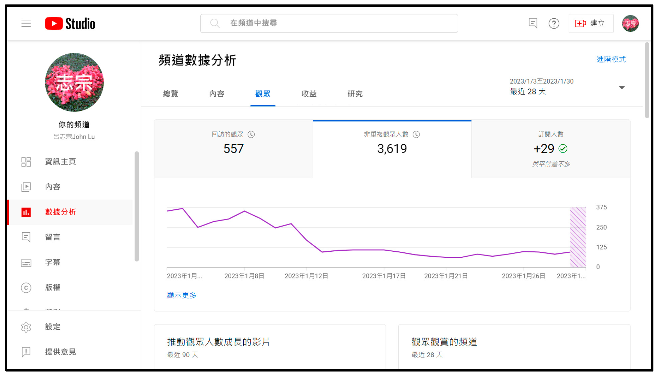Click the 建立 create button

[591, 24]
